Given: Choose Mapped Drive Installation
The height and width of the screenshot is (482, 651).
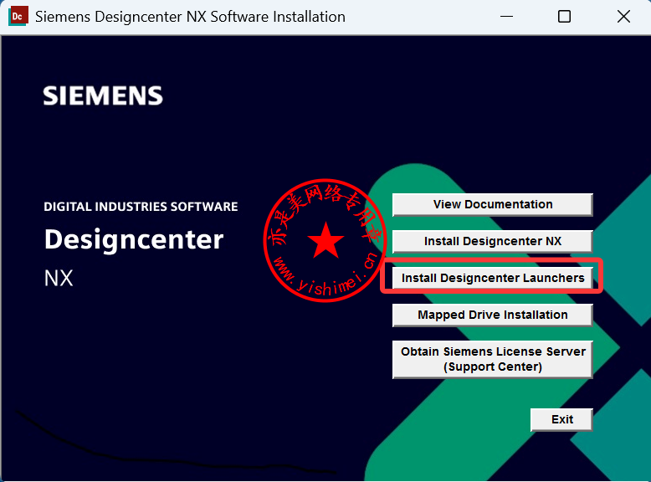Looking at the screenshot, I should (x=492, y=315).
